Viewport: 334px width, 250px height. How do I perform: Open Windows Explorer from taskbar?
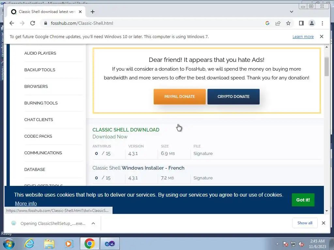(x=49, y=243)
